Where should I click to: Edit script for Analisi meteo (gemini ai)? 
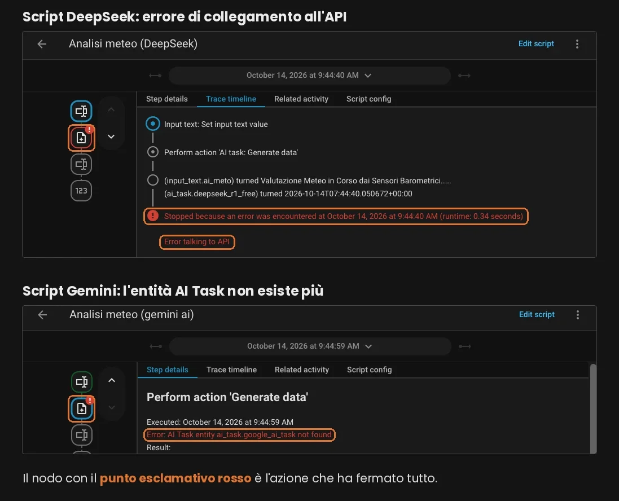pyautogui.click(x=537, y=315)
